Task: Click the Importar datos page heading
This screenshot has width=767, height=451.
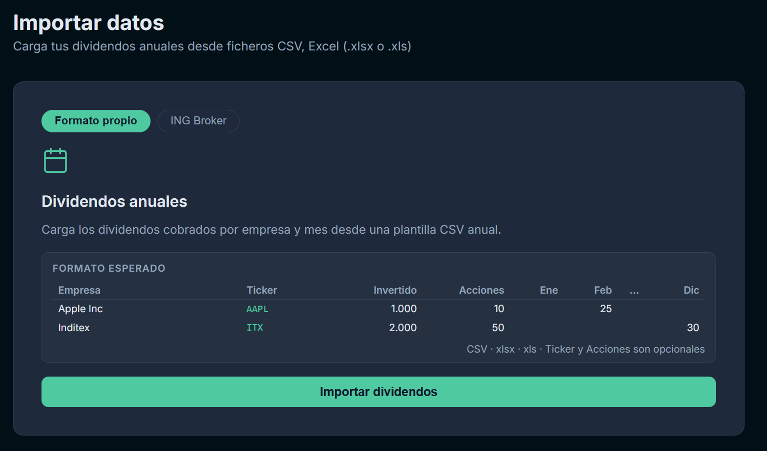Action: point(88,23)
